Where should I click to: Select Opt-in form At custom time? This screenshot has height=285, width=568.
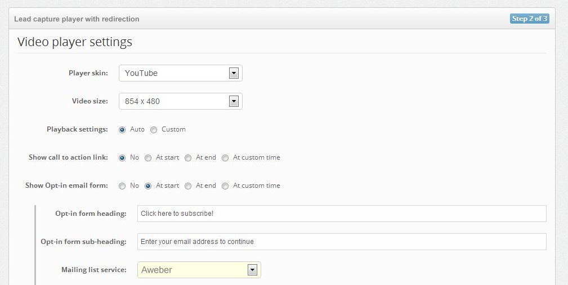point(225,186)
